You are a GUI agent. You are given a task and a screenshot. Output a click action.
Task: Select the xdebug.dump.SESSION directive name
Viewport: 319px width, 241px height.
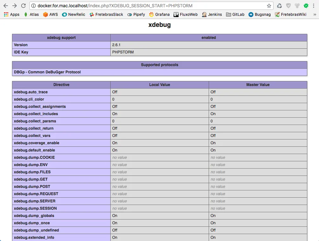point(35,208)
